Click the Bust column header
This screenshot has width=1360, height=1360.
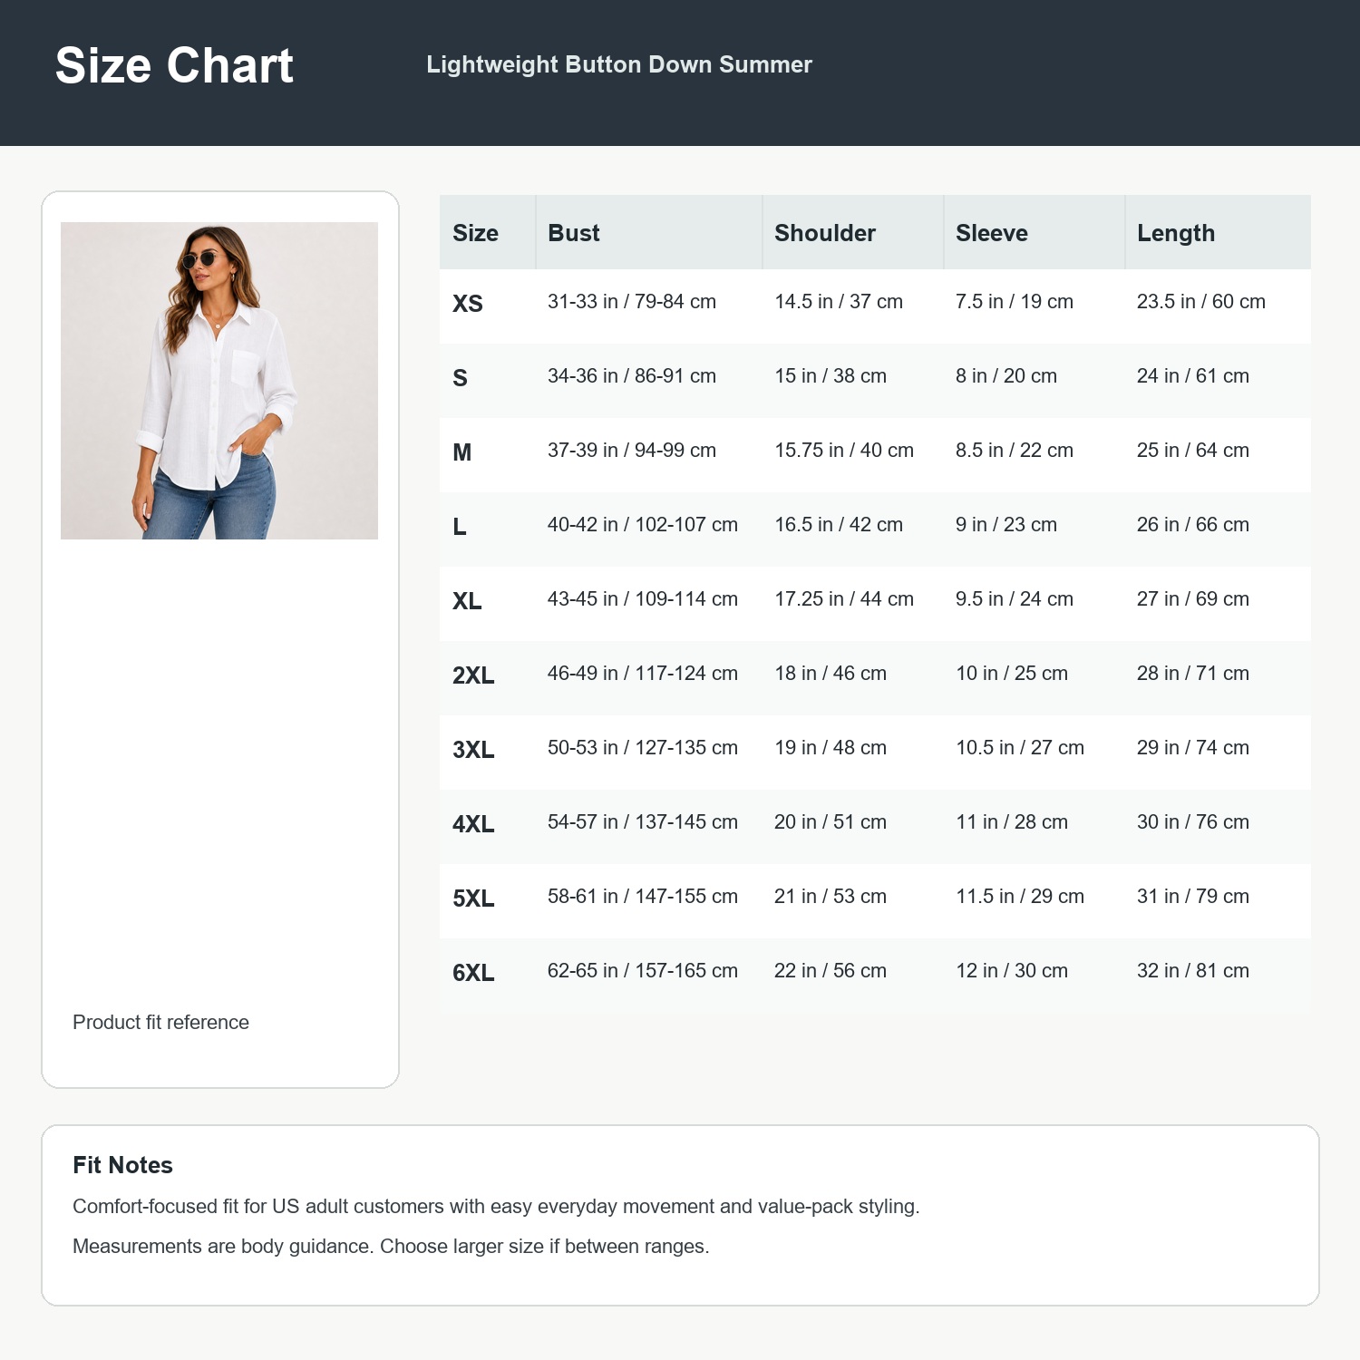[x=574, y=233]
